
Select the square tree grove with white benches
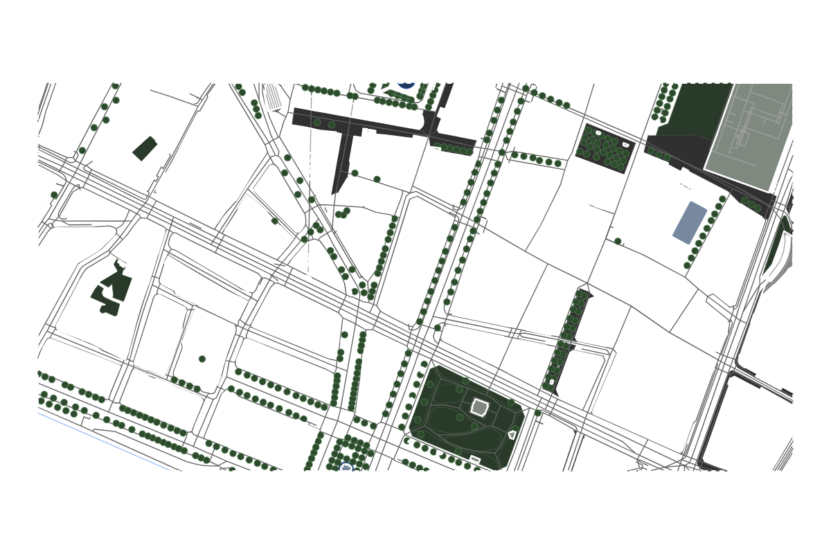click(606, 148)
